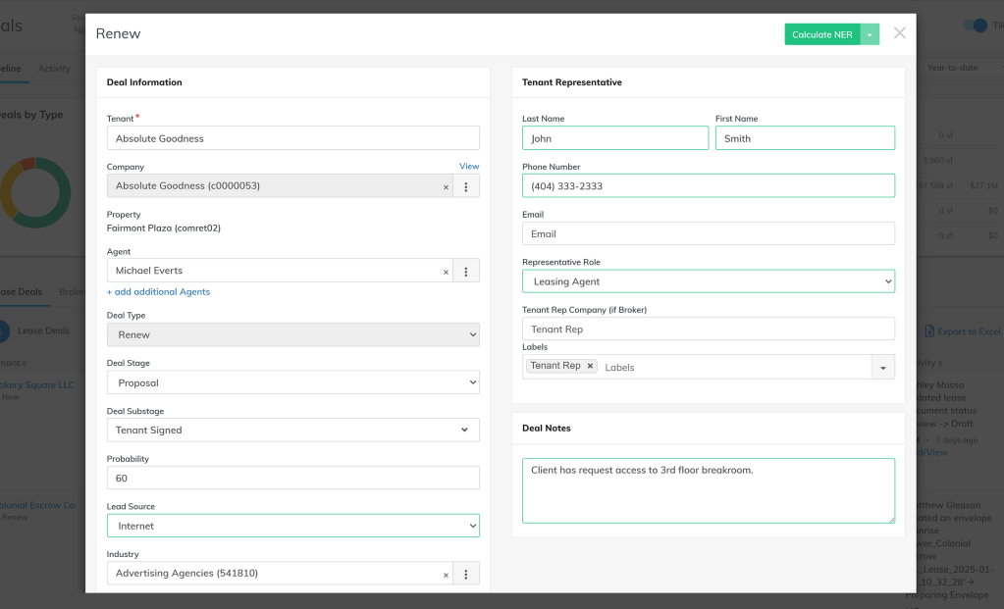Close the Renew dialog with the X
Screen dimensions: 1004x609
[x=900, y=33]
